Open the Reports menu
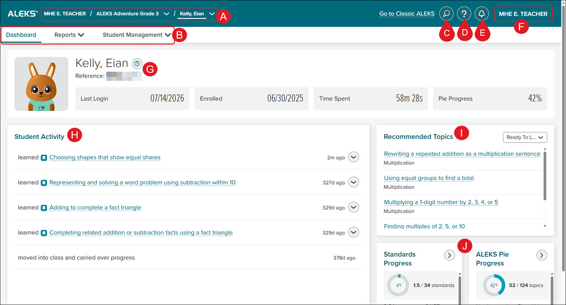The image size is (566, 305). click(x=69, y=35)
